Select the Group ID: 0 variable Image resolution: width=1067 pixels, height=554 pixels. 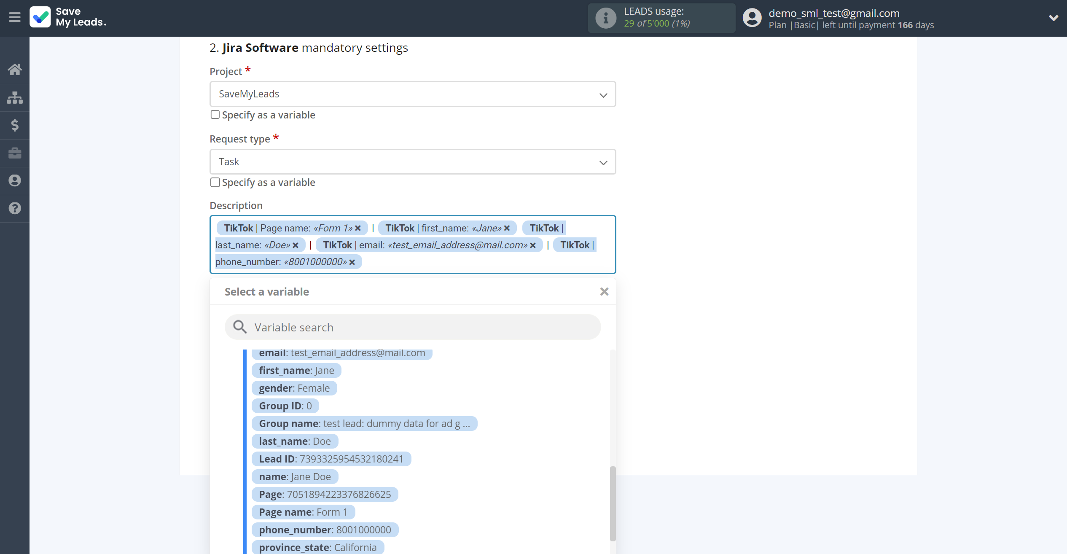point(285,406)
